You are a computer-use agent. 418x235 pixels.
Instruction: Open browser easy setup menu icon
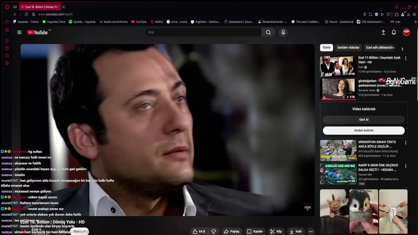pos(414,14)
